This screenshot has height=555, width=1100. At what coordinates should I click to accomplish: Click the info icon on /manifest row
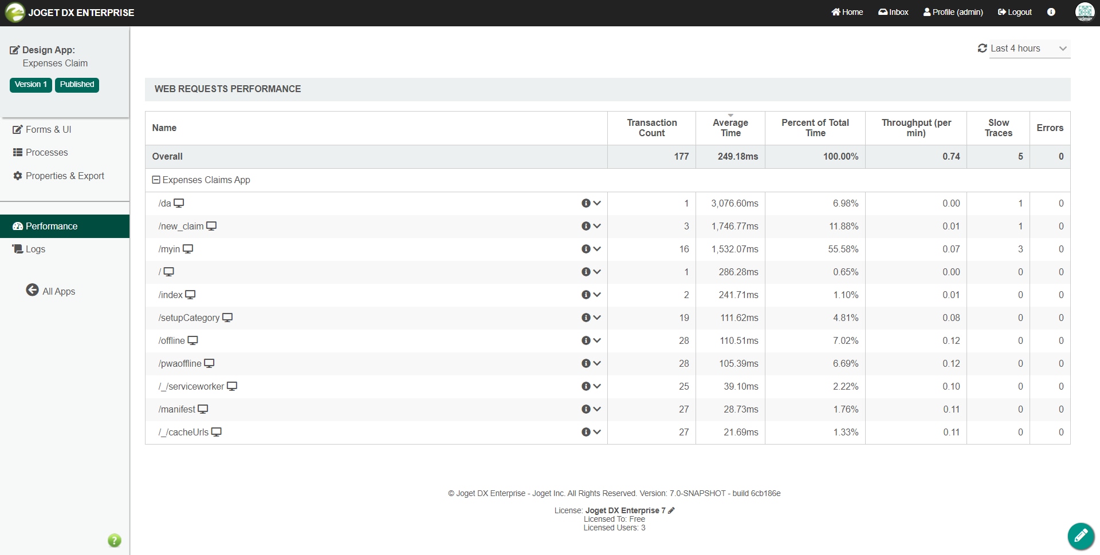click(586, 409)
